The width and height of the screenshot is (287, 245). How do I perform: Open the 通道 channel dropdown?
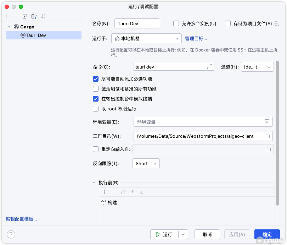257,67
